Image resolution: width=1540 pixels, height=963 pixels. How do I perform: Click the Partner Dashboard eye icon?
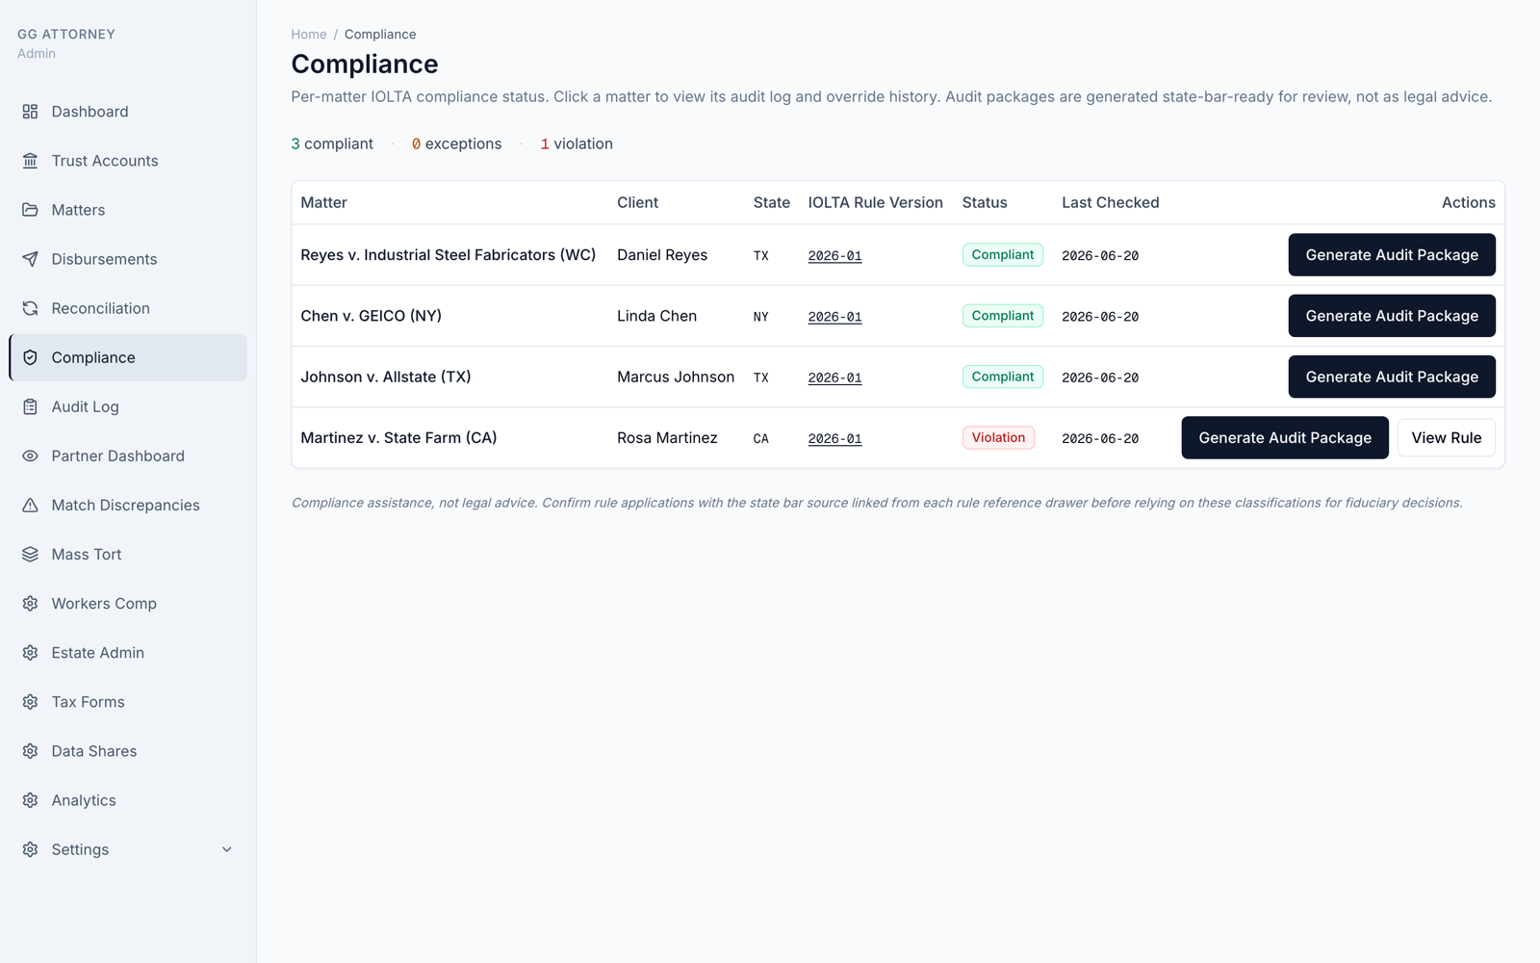30,455
